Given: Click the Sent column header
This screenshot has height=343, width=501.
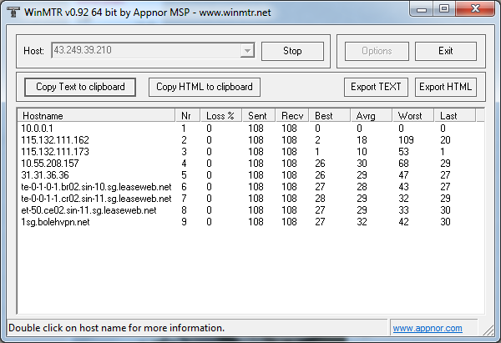Looking at the screenshot, I should tap(259, 116).
